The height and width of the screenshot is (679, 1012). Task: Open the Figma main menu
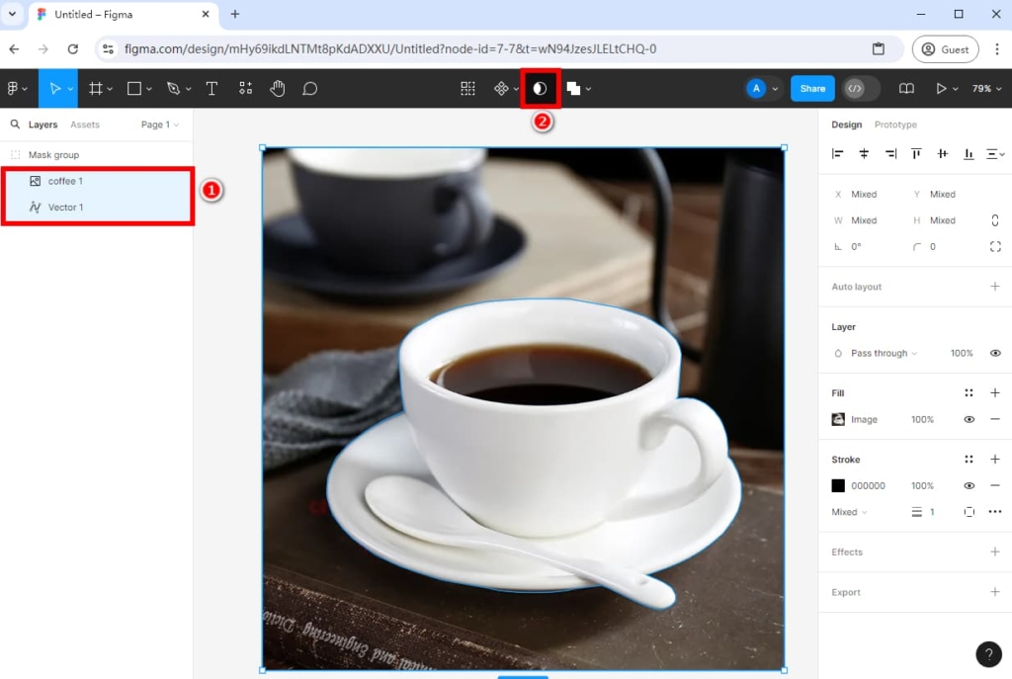(15, 88)
